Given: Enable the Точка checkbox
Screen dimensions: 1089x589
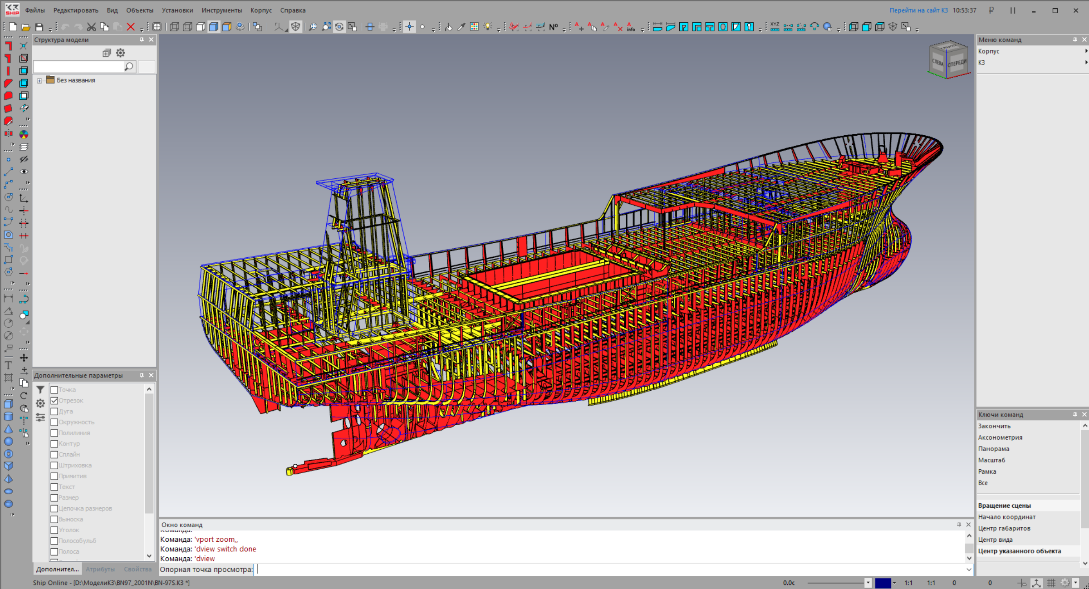Looking at the screenshot, I should [x=54, y=390].
